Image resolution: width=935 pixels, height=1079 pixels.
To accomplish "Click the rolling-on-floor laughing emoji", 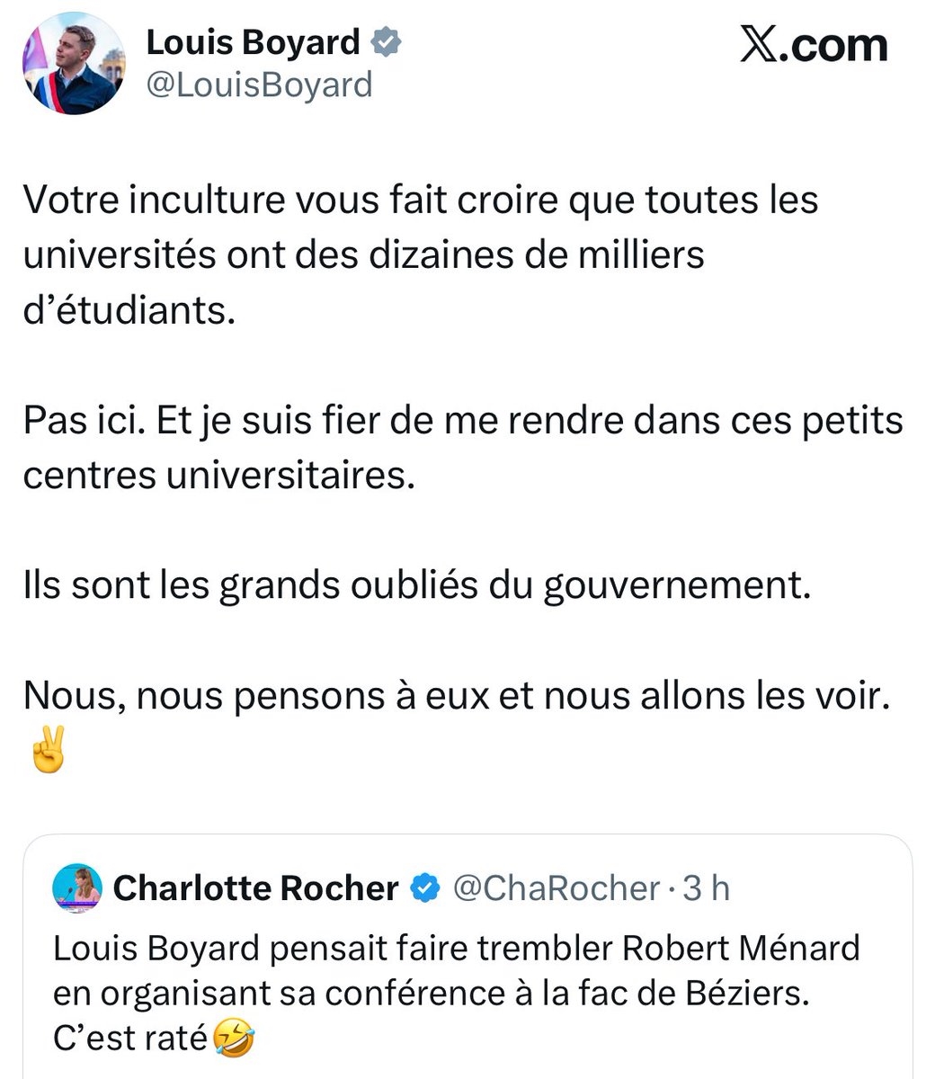I will click(x=235, y=1039).
